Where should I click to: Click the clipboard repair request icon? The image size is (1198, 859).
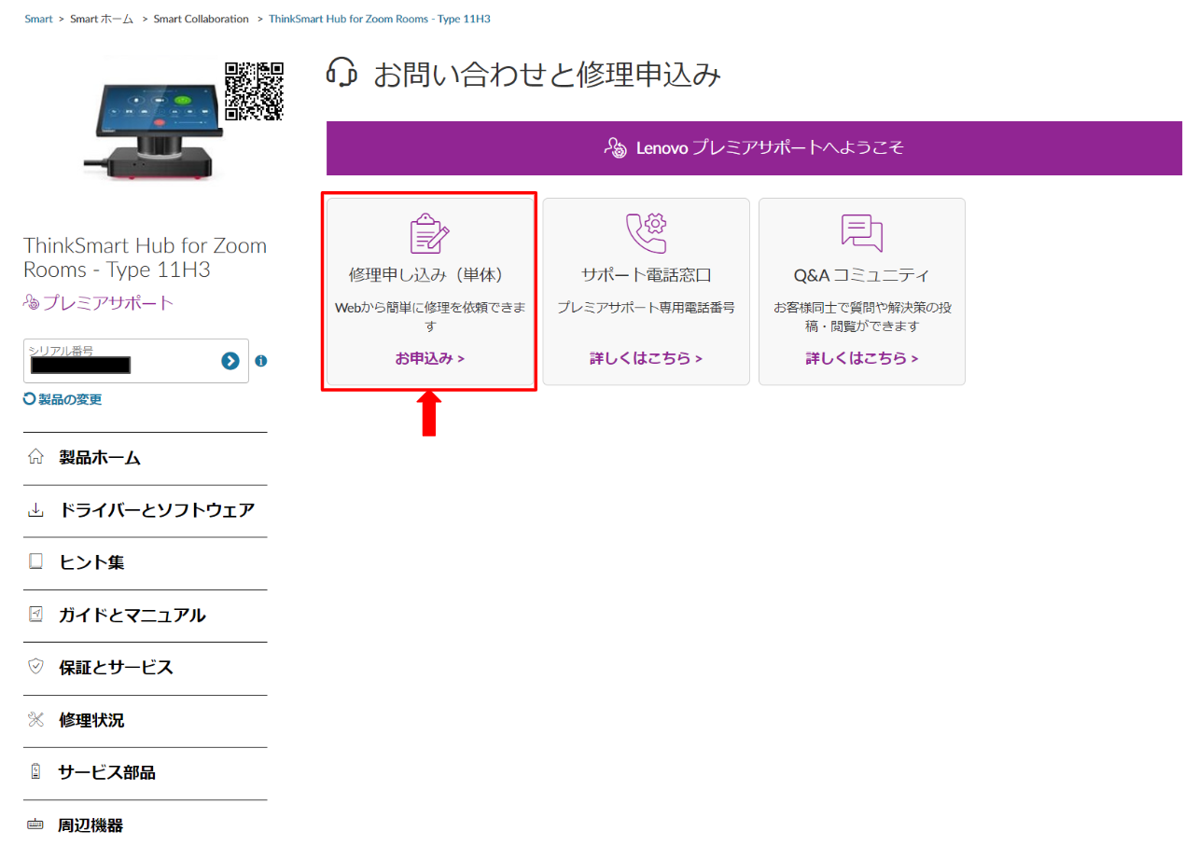tap(429, 233)
